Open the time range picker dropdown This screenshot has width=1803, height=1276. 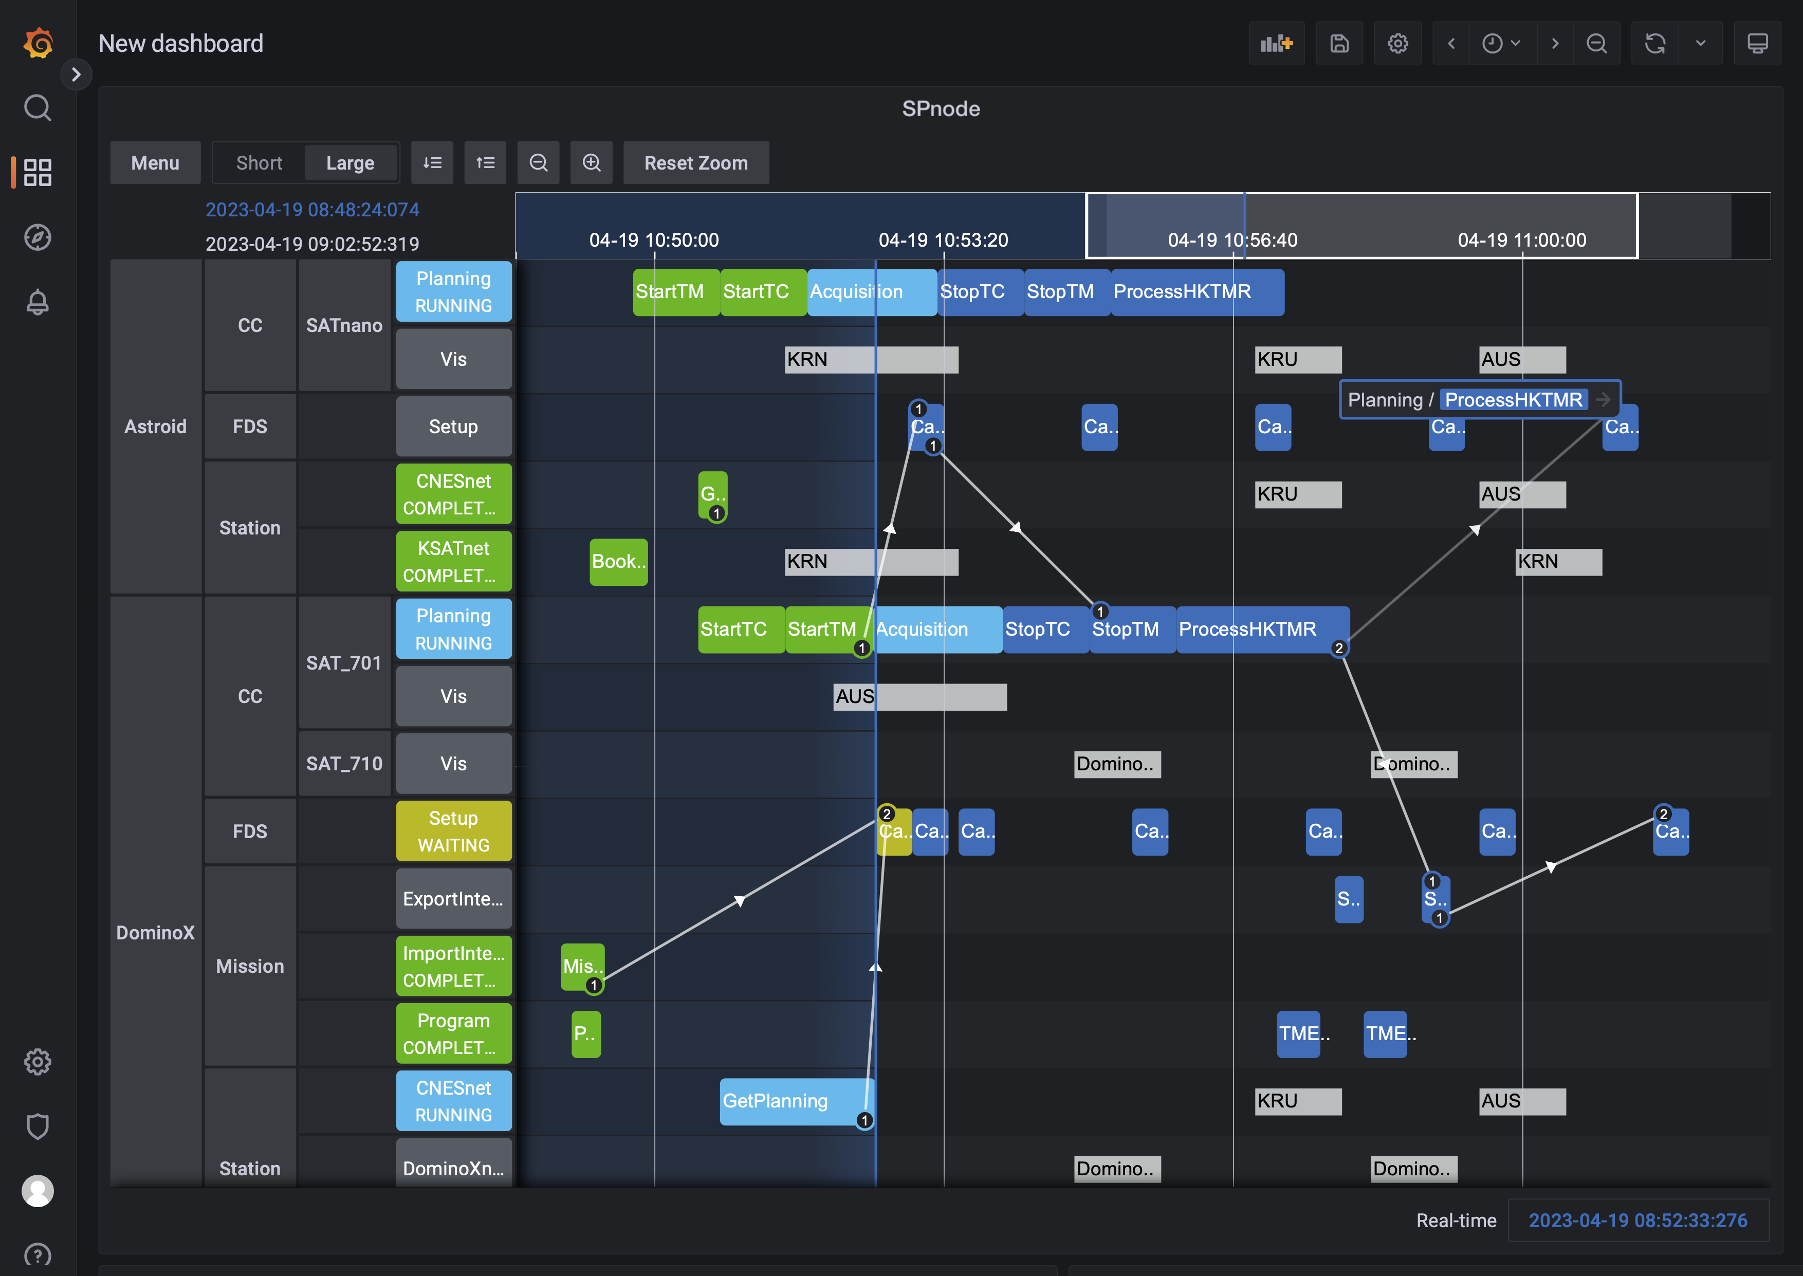tap(1501, 43)
